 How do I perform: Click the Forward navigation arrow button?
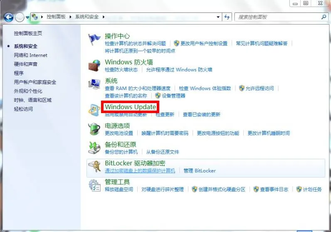pyautogui.click(x=20, y=17)
